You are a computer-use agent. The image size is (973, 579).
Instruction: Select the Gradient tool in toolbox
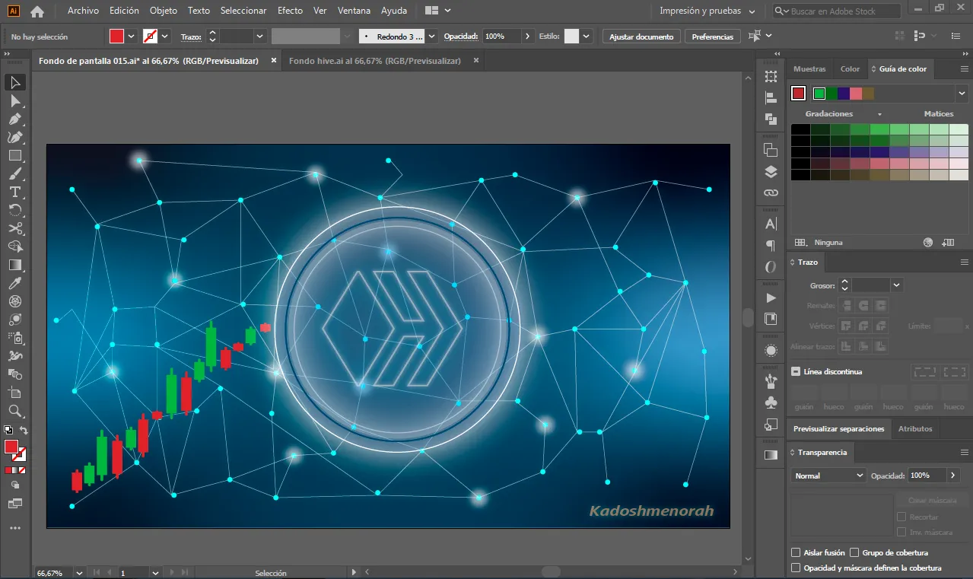pyautogui.click(x=15, y=266)
